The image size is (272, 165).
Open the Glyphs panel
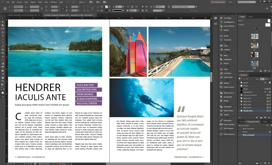click(226, 30)
